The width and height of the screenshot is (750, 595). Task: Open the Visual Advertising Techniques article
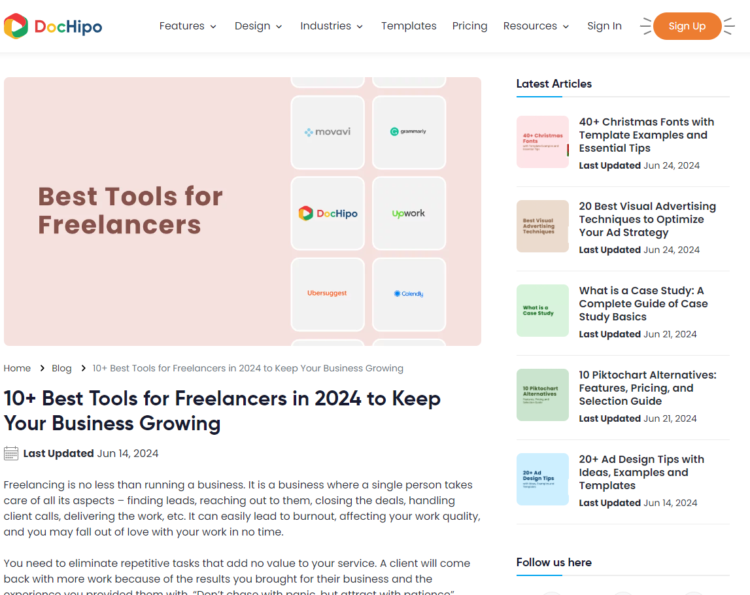click(x=647, y=219)
